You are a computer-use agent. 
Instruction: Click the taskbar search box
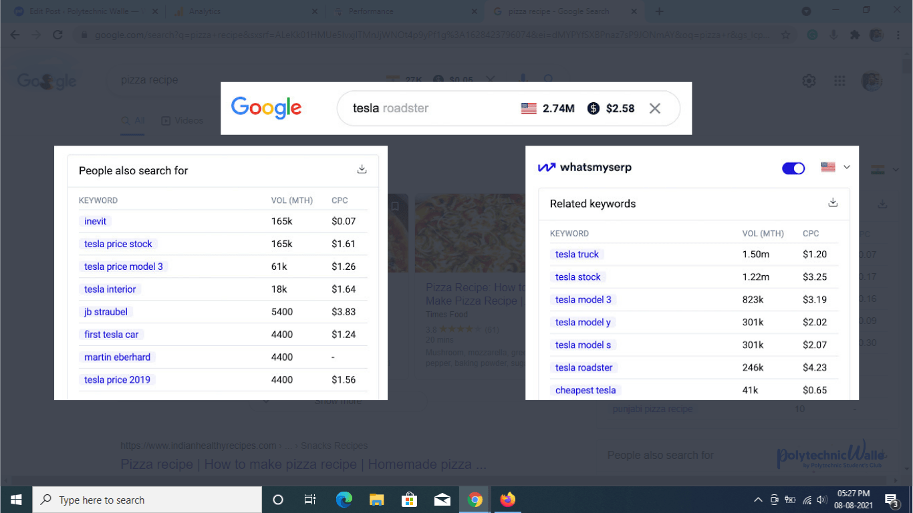pyautogui.click(x=147, y=500)
